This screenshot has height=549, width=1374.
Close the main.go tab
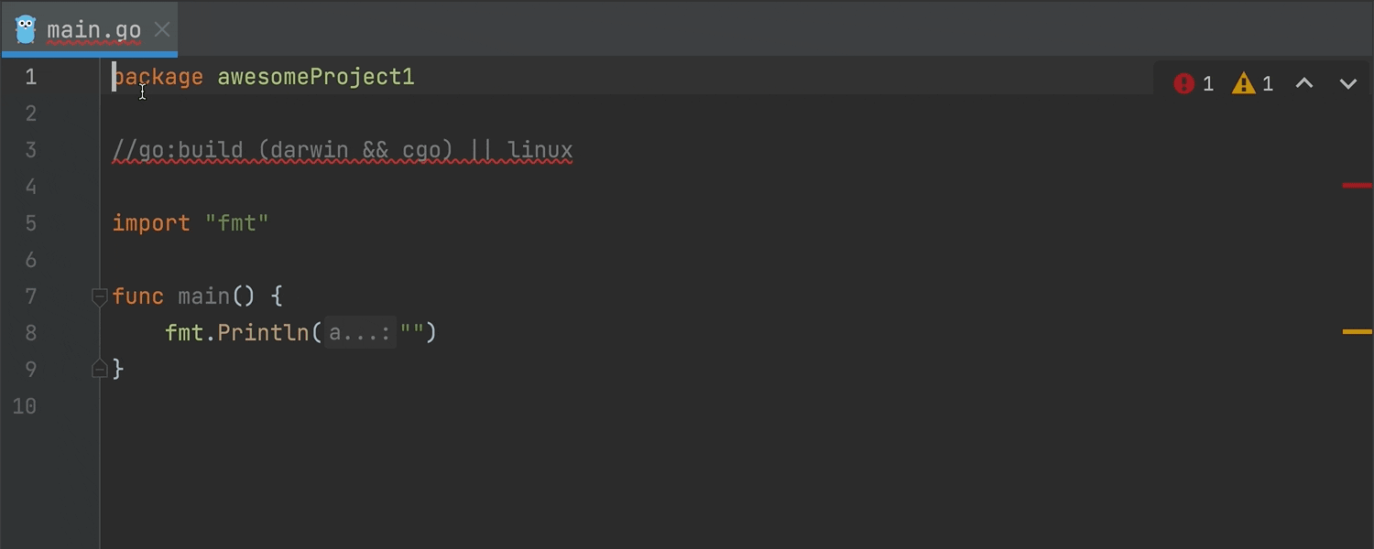(x=162, y=30)
